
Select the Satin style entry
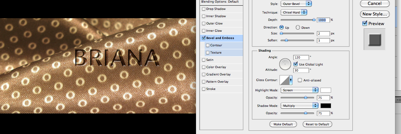[210, 60]
